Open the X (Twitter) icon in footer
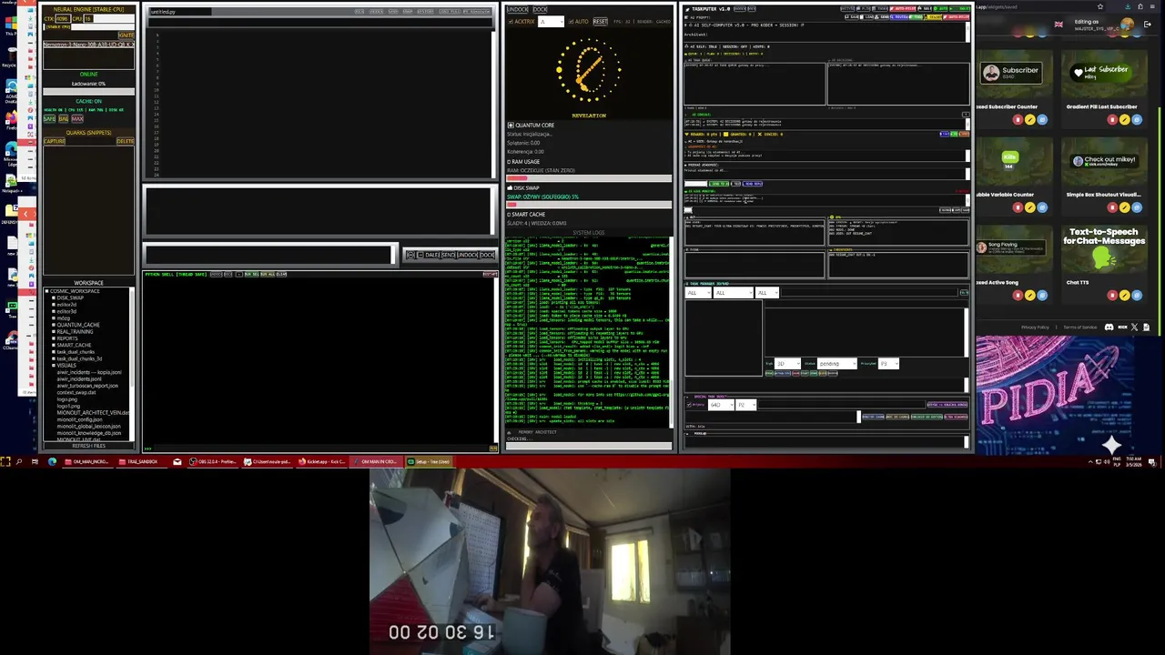This screenshot has height=655, width=1165. pyautogui.click(x=1134, y=327)
